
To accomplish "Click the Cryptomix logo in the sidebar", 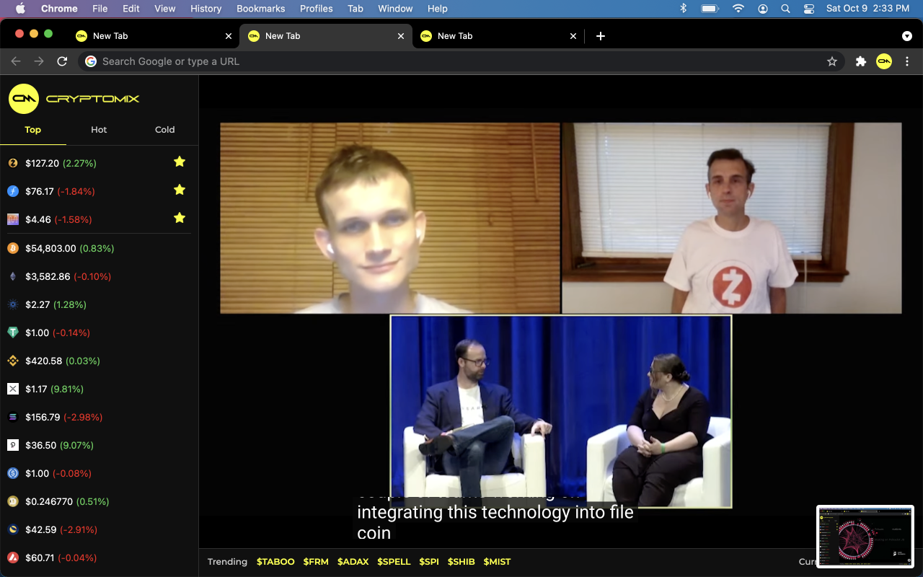I will coord(74,99).
